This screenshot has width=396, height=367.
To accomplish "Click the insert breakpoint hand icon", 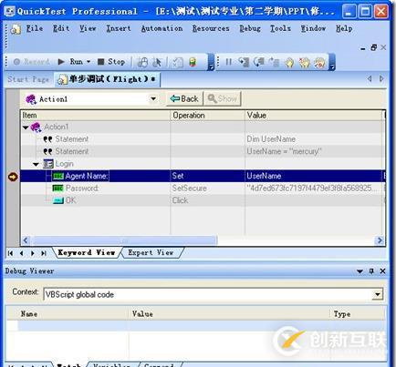I will [x=289, y=63].
